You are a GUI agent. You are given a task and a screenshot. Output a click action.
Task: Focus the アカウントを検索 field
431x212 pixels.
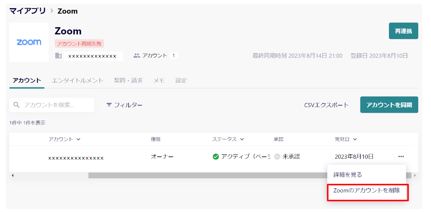pos(52,105)
